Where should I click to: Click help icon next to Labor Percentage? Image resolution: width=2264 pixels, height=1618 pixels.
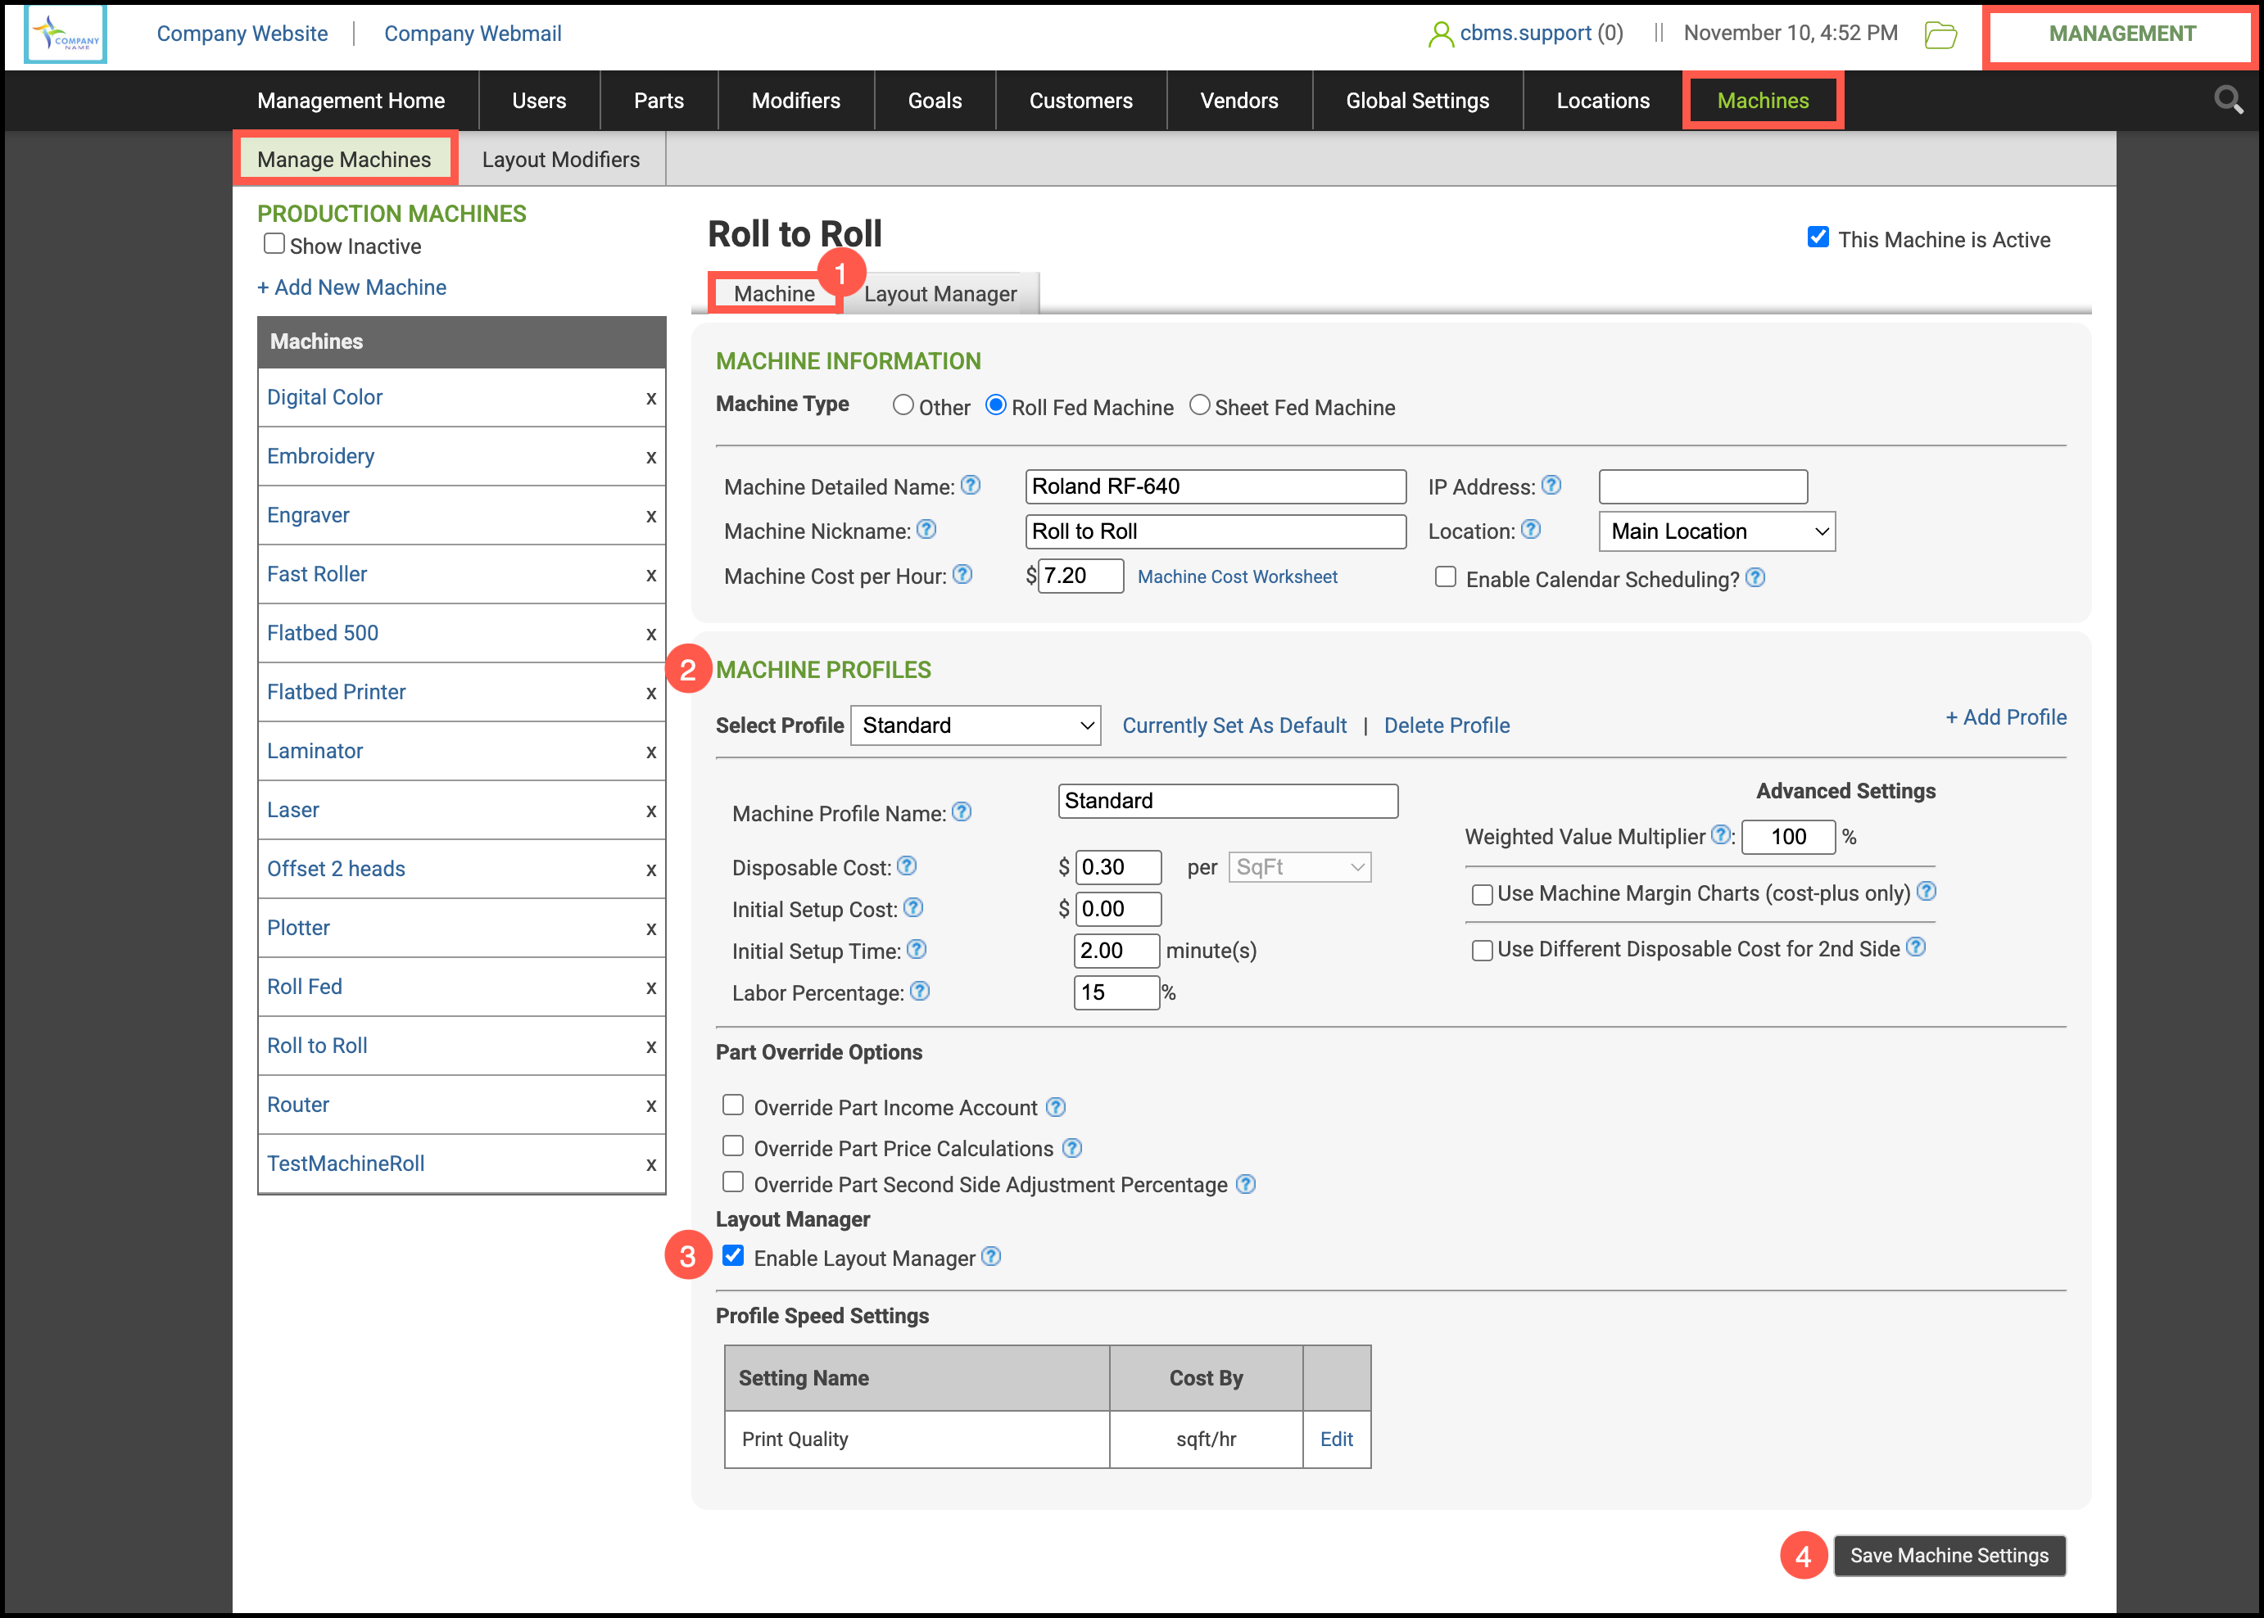coord(920,992)
